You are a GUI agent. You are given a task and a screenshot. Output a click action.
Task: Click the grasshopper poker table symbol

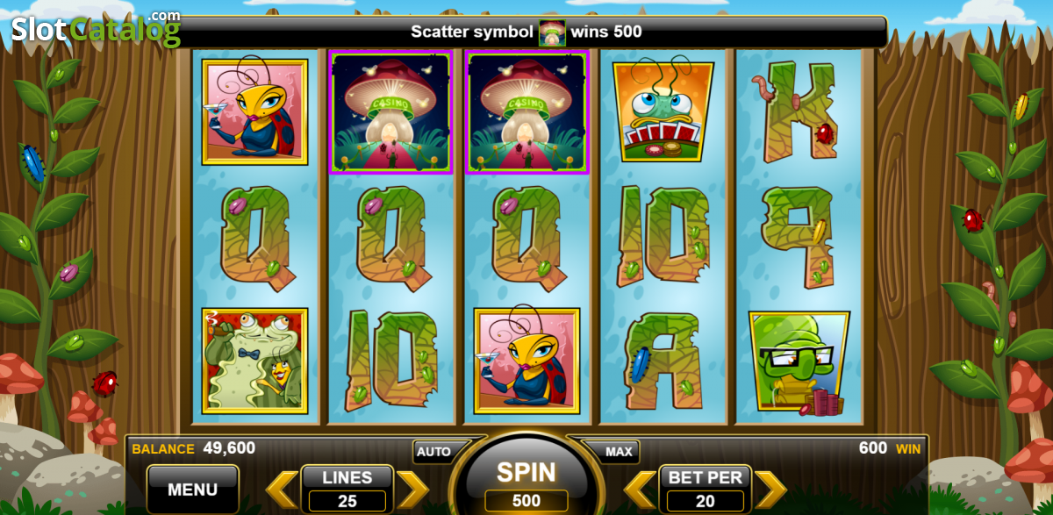click(x=663, y=111)
